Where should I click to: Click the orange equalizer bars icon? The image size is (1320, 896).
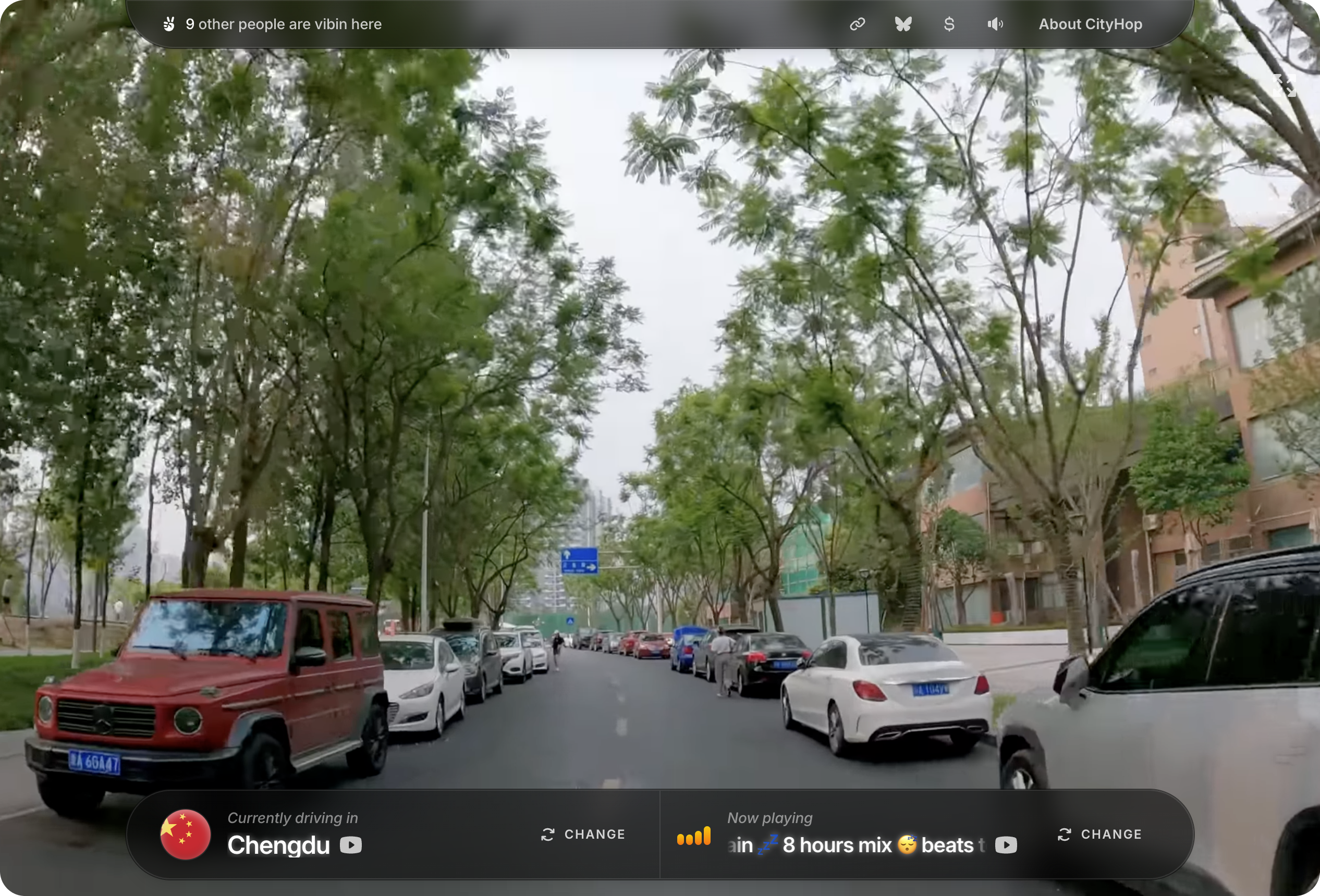coord(693,837)
